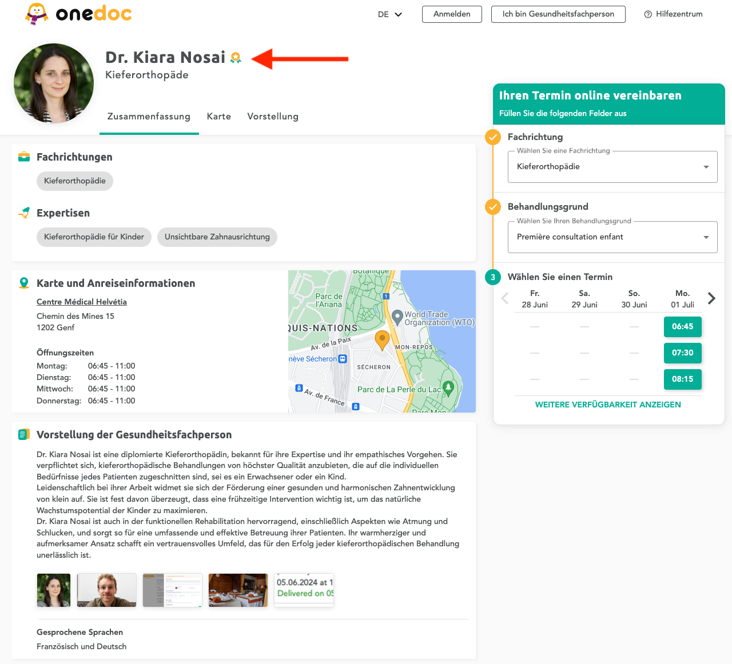Select the 06:45 appointment slot
Image resolution: width=732 pixels, height=664 pixels.
tap(682, 327)
